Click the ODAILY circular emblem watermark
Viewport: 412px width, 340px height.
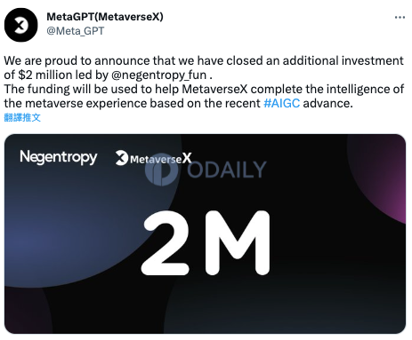[x=161, y=170]
